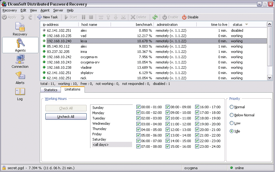
Task: Toggle the 03:00 - 04:00 checkbox
Action: tap(138, 124)
